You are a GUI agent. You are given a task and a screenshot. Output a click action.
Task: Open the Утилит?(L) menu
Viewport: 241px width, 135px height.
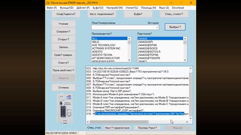coord(132,8)
